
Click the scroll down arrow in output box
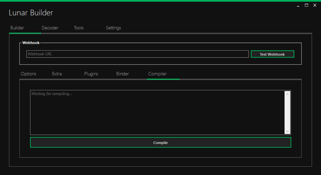tap(288, 131)
